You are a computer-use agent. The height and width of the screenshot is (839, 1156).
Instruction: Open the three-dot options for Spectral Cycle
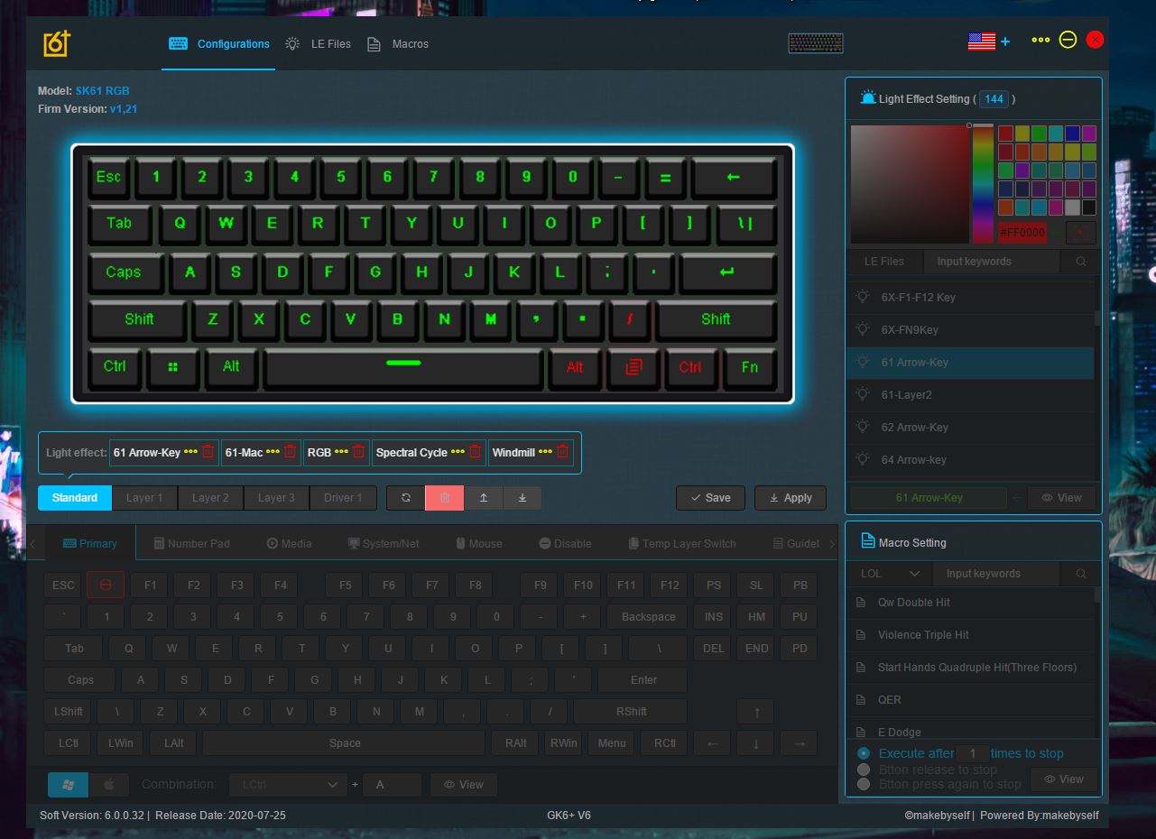(458, 452)
